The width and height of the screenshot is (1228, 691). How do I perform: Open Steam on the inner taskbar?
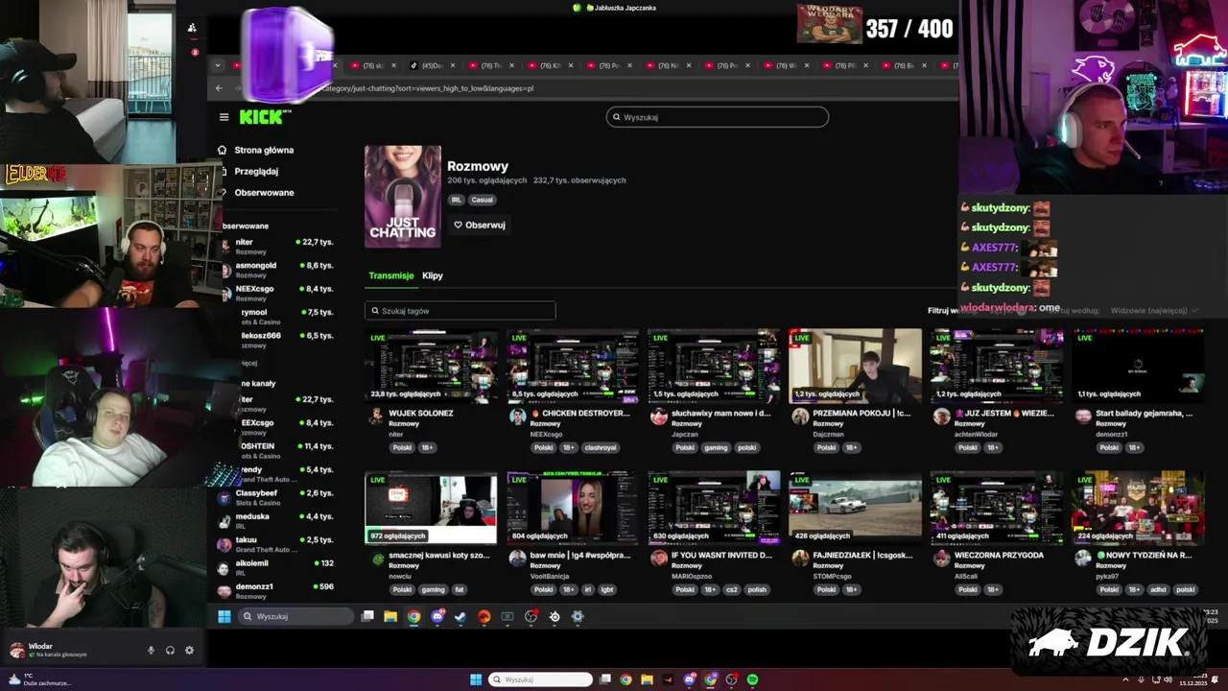pos(460,616)
